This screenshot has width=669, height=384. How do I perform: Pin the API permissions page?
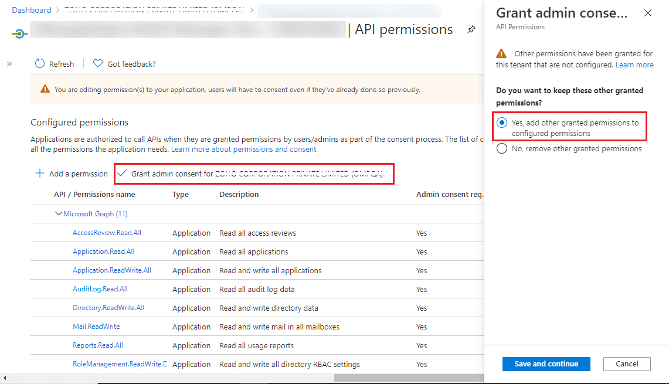tap(471, 29)
